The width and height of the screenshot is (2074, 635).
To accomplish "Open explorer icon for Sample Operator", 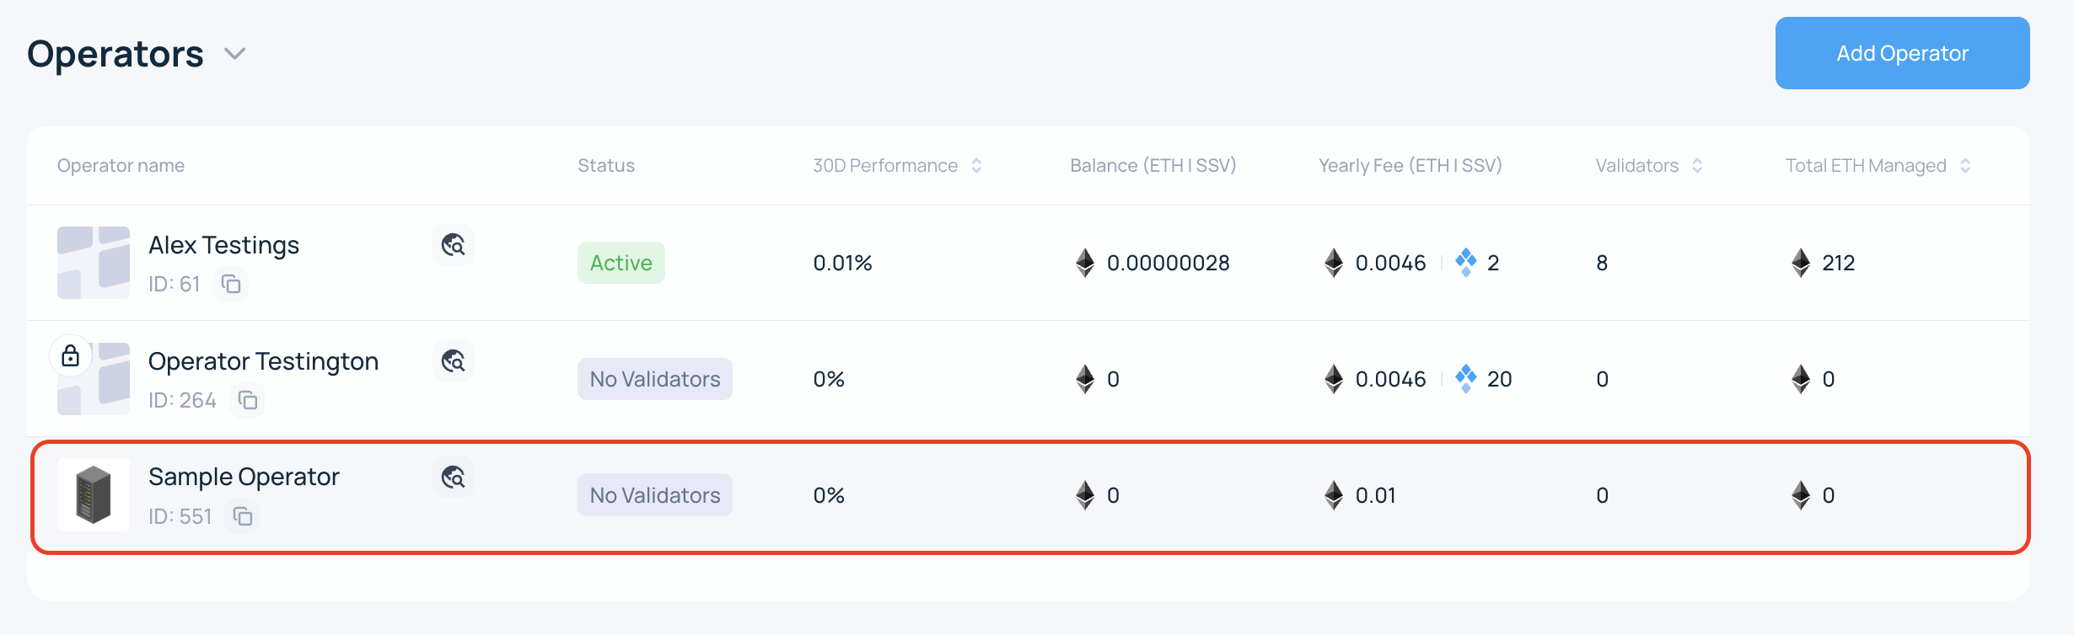I will click(x=454, y=478).
